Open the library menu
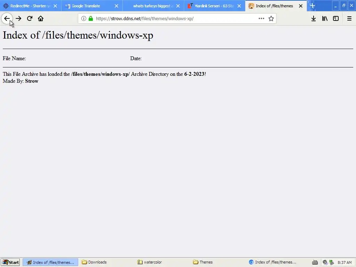This screenshot has height=267, width=356. pos(325,18)
